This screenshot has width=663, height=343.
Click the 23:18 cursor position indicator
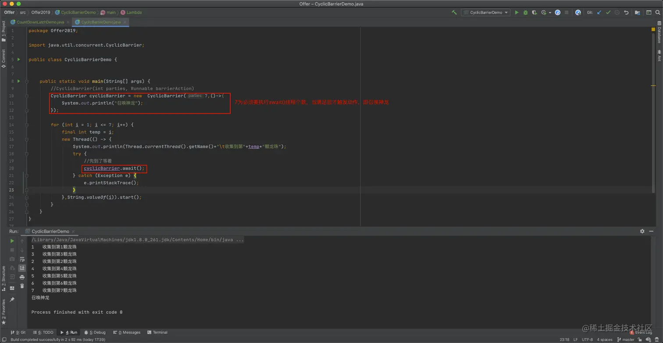click(x=564, y=339)
